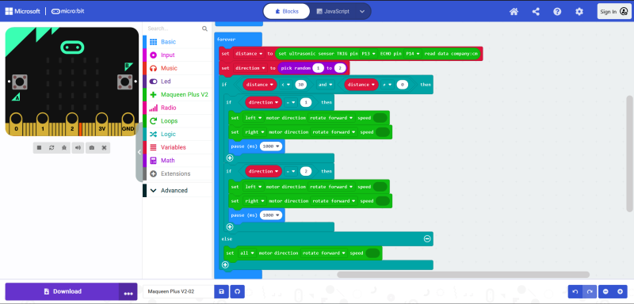The image size is (634, 304).
Task: Switch to the Blocks editor tab
Action: pyautogui.click(x=287, y=11)
